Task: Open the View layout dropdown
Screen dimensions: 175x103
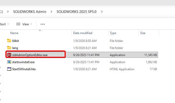Action: click(24, 24)
